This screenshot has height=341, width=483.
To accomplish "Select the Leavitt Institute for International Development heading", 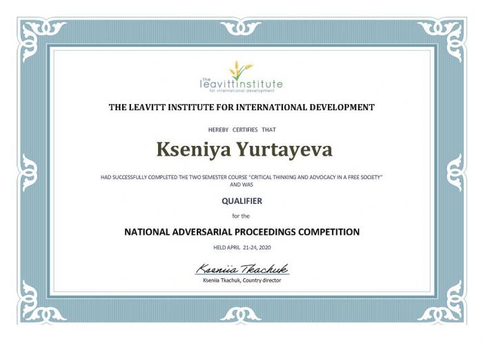I will pyautogui.click(x=241, y=107).
